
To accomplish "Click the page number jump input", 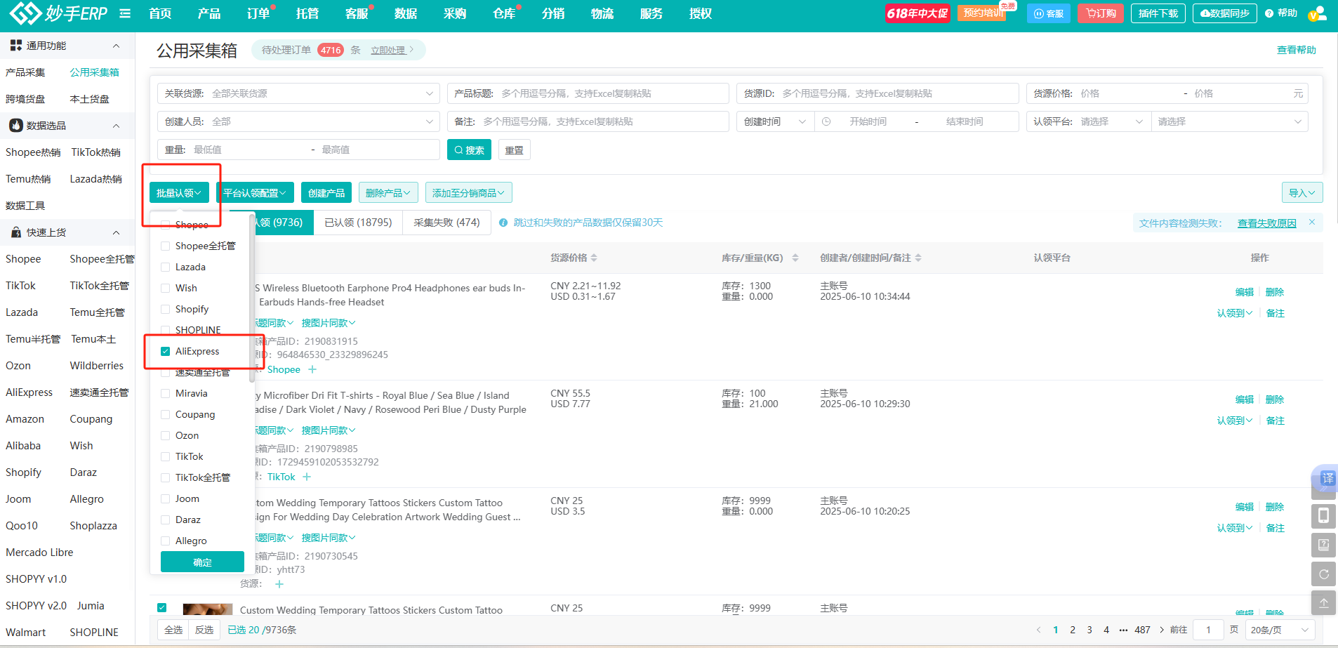I will point(1208,630).
